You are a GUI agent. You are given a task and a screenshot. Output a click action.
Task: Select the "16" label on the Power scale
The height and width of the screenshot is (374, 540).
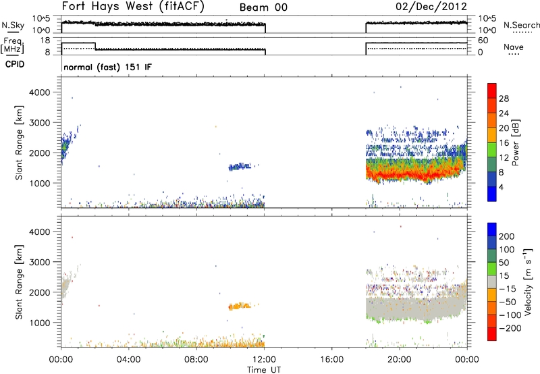pos(504,143)
